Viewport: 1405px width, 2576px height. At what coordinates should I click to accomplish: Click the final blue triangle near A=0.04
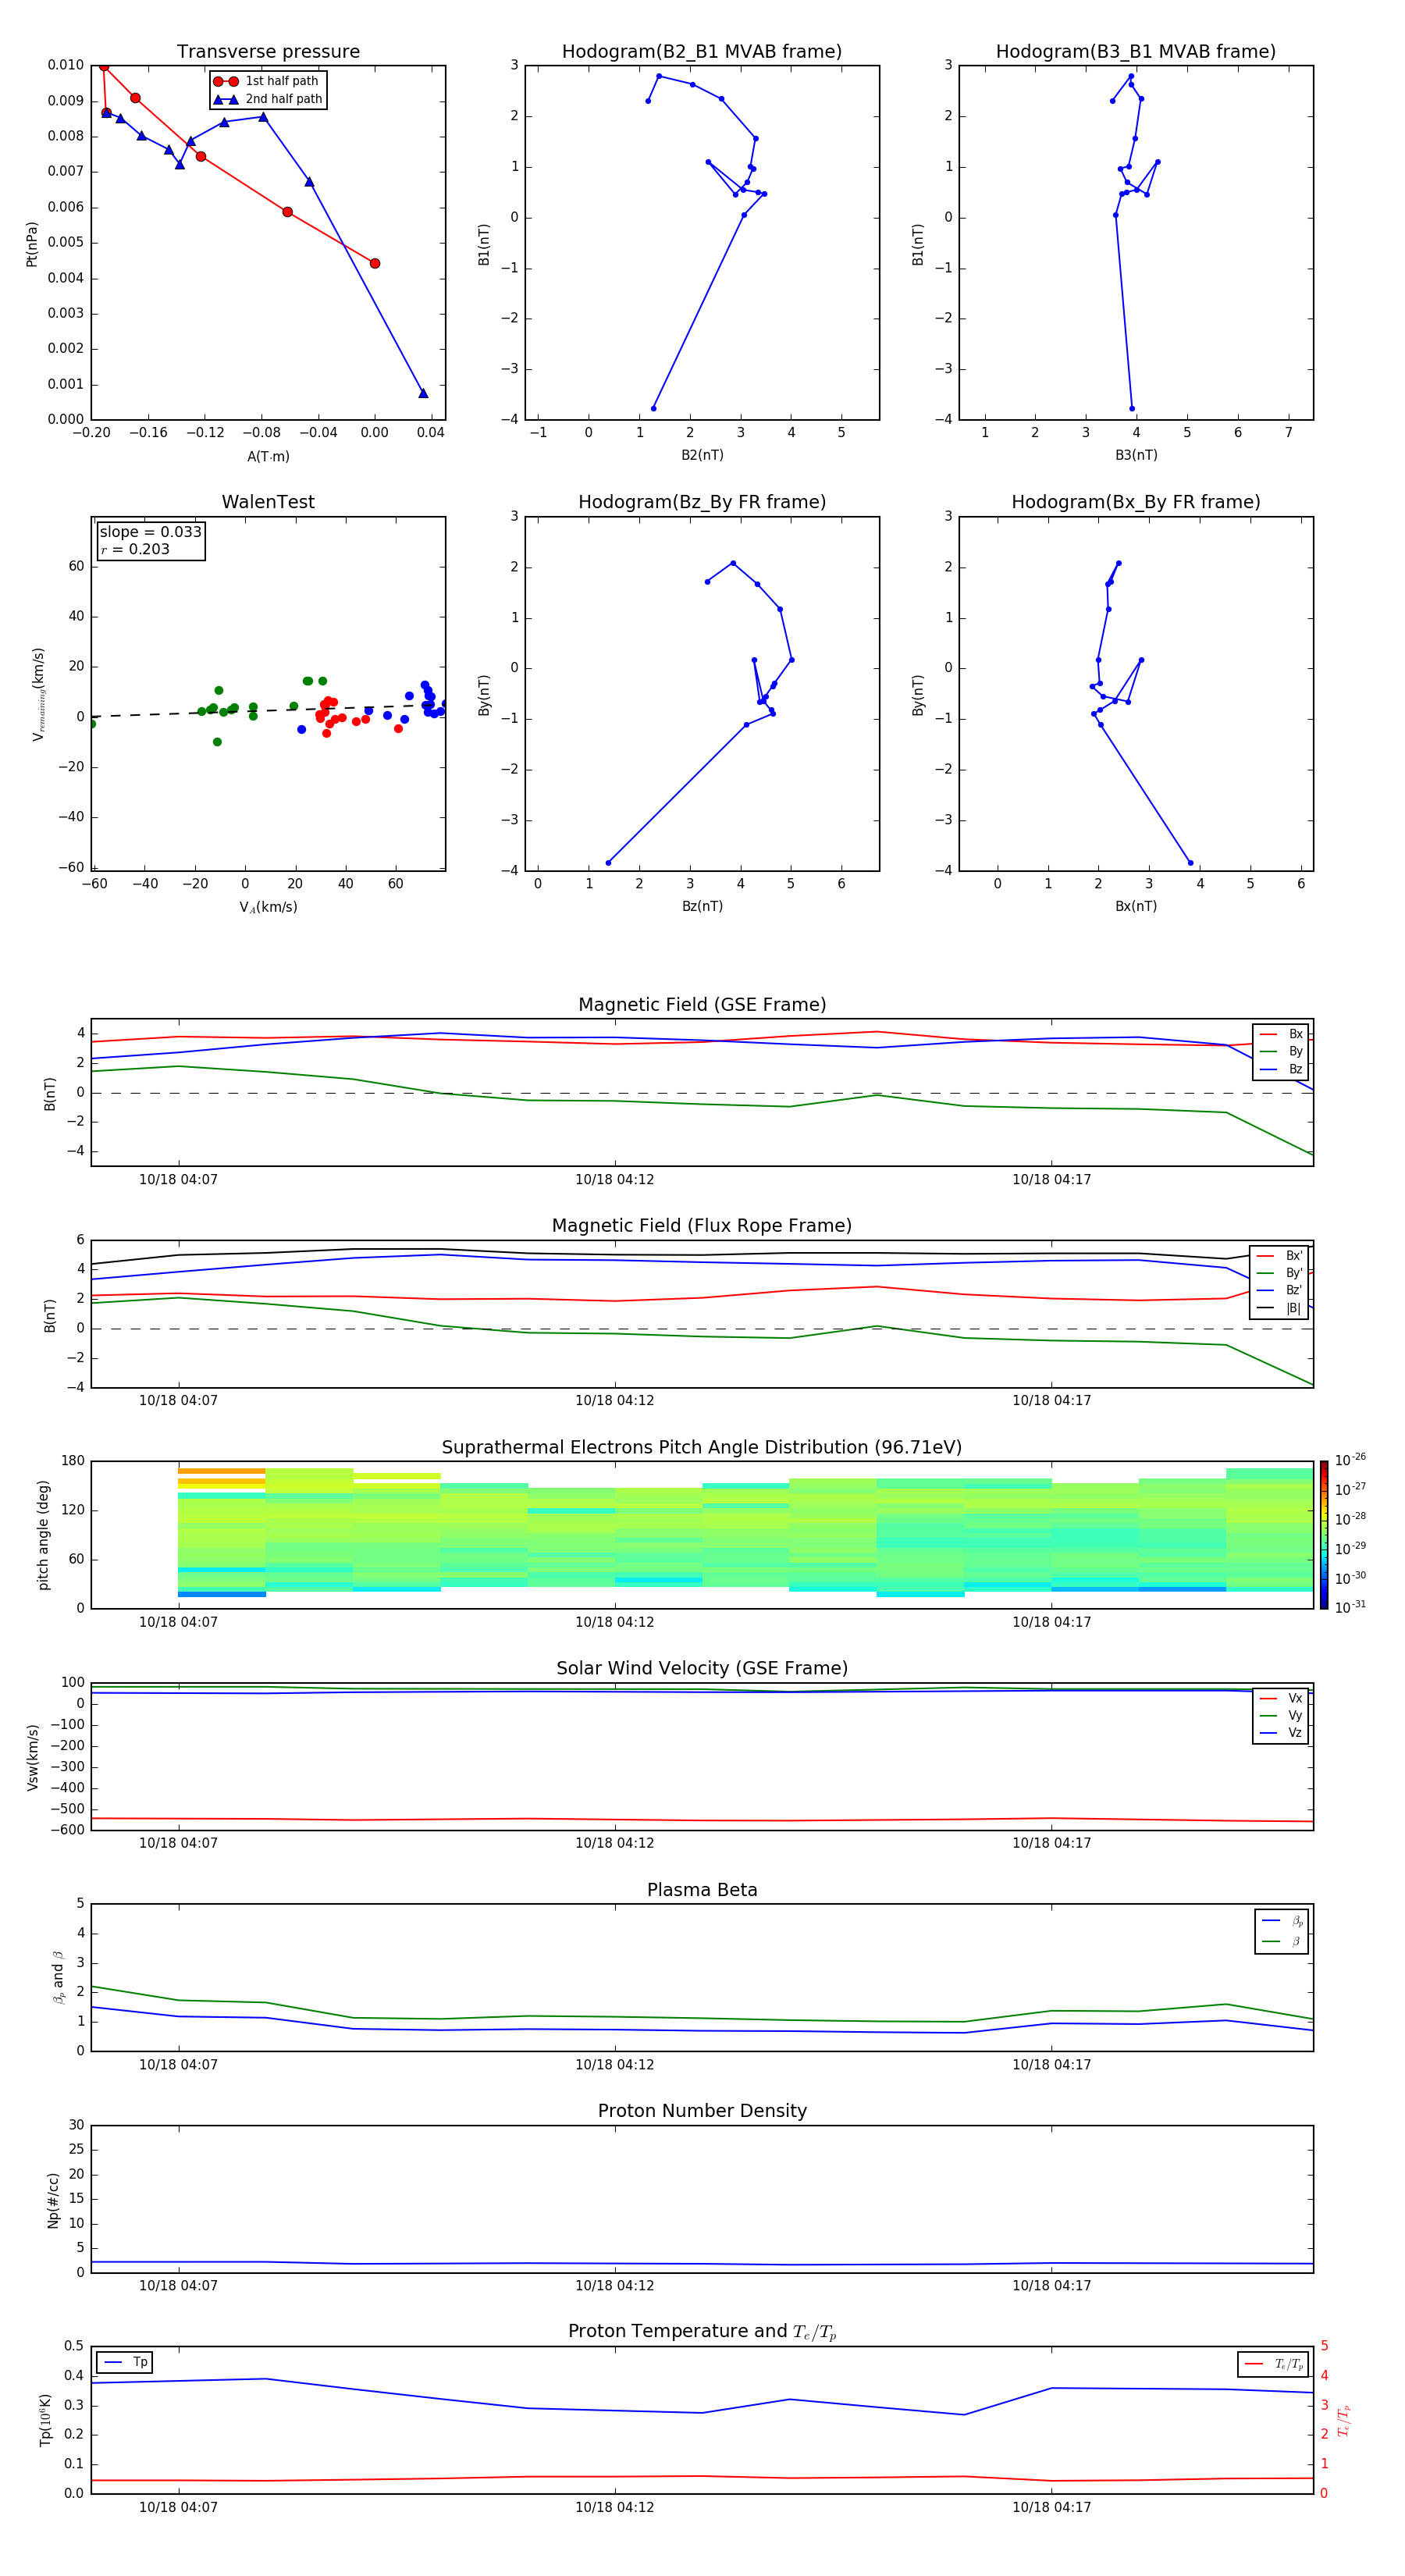[423, 393]
